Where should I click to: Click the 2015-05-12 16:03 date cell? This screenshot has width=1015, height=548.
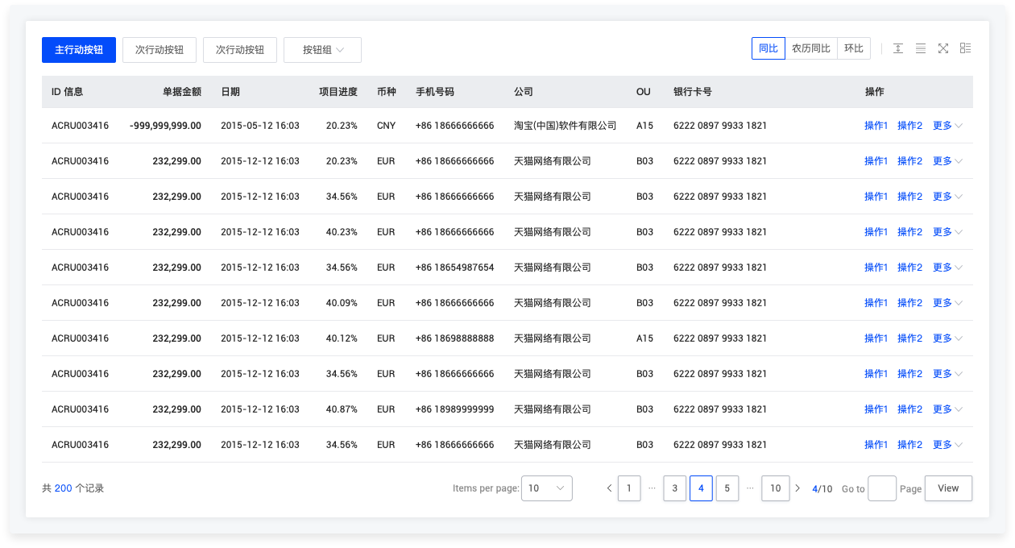pos(260,126)
